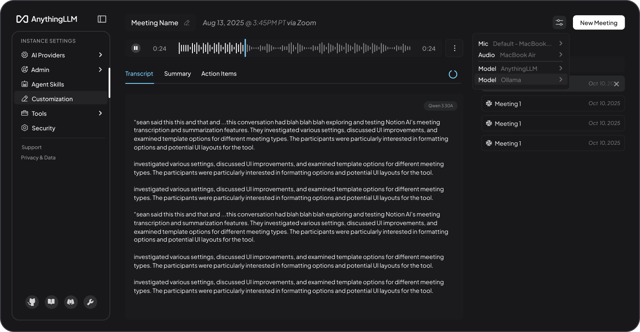Screen dimensions: 640x332
Task: Click the Tools toolbox icon
Action: point(24,113)
